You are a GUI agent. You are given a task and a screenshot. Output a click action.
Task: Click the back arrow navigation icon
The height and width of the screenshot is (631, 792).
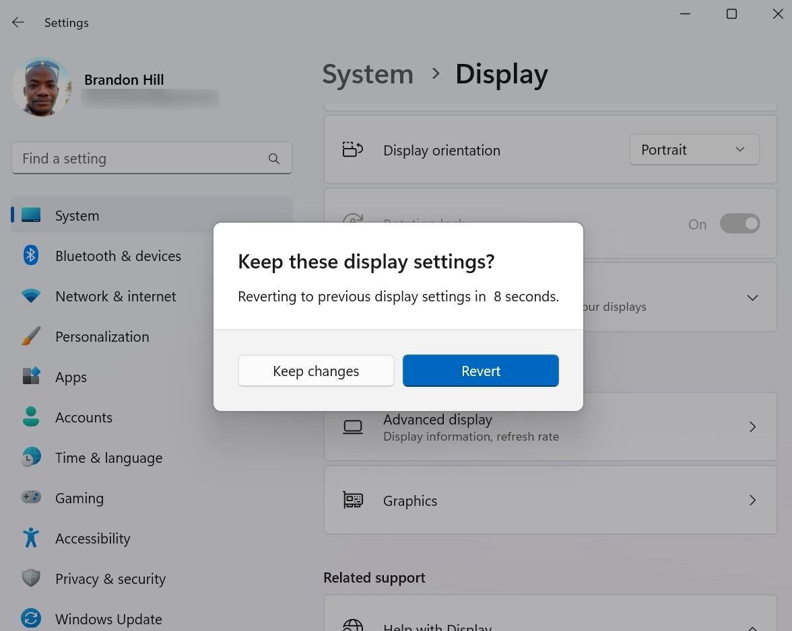pyautogui.click(x=18, y=22)
